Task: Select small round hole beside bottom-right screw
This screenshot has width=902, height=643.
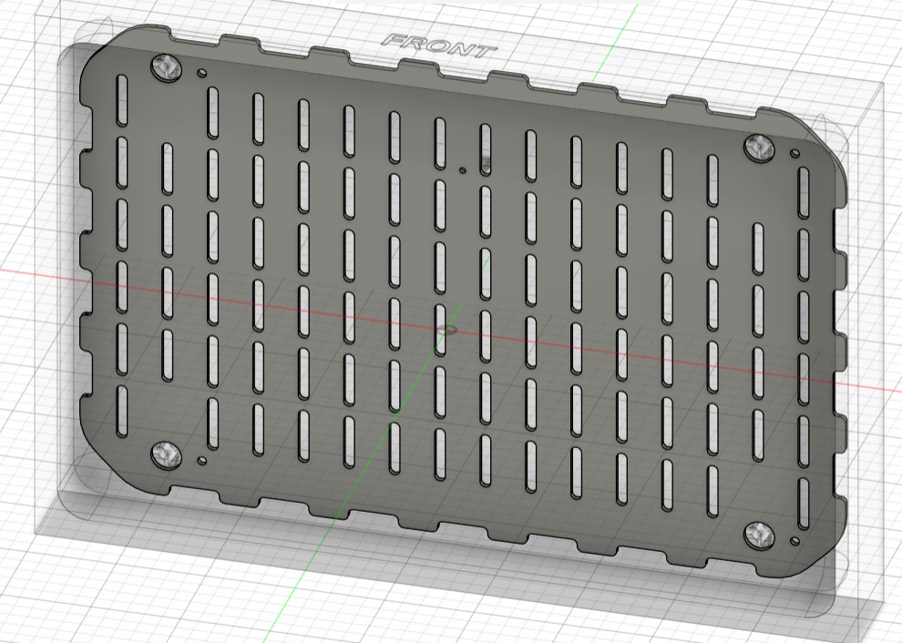Action: [794, 541]
